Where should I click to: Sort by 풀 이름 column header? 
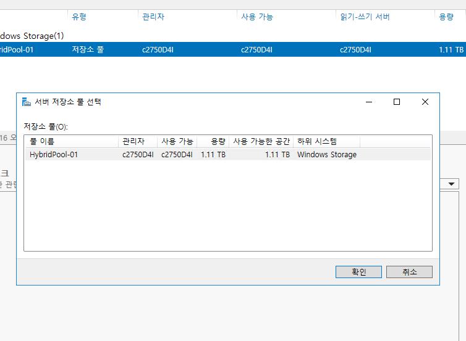tap(72, 141)
